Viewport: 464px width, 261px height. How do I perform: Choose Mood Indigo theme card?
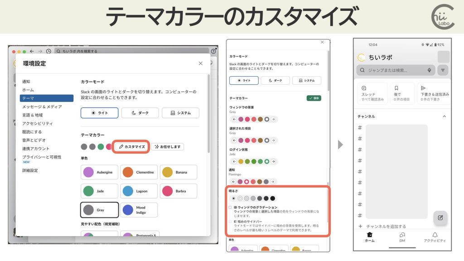(x=139, y=210)
